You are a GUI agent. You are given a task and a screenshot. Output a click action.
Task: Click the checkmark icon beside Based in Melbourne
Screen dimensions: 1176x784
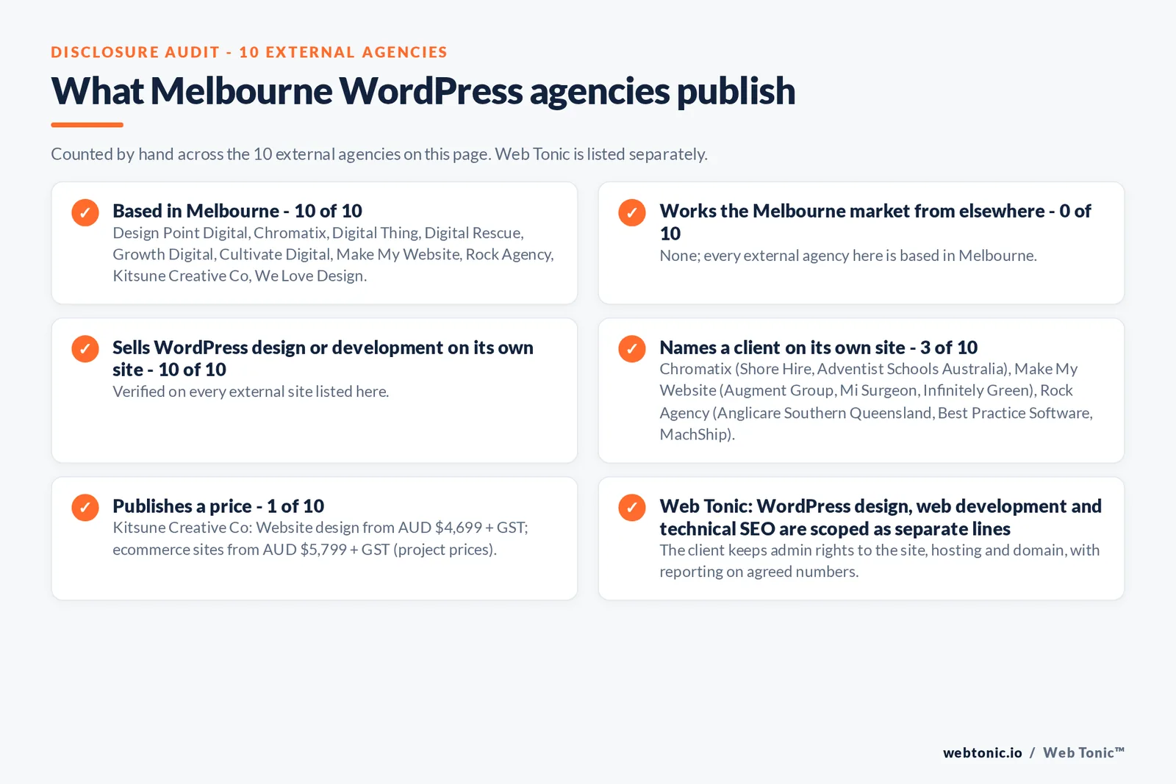click(85, 212)
